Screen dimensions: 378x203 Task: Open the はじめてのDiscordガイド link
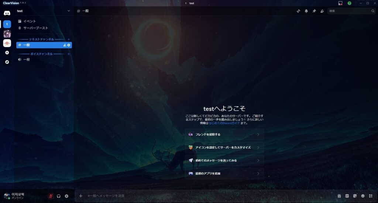point(224,123)
